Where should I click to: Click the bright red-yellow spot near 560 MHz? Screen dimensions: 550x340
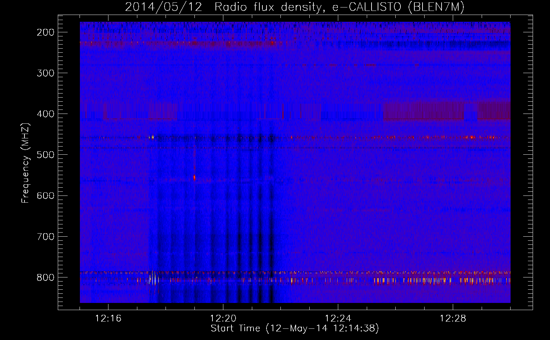pos(194,177)
